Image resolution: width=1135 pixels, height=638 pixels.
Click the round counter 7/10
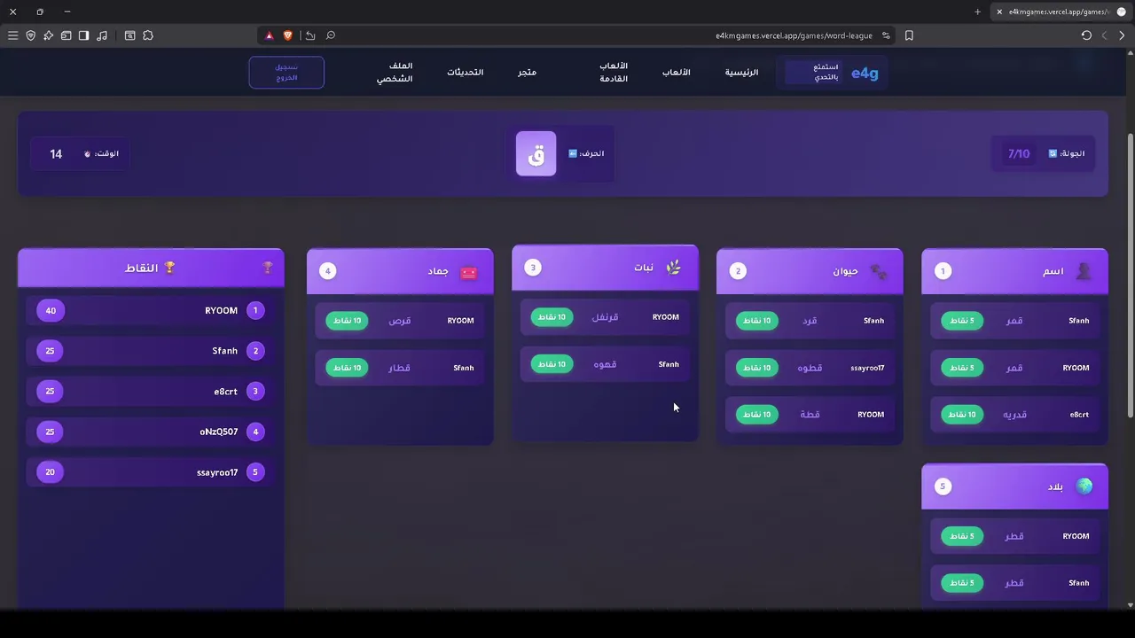coord(1019,153)
